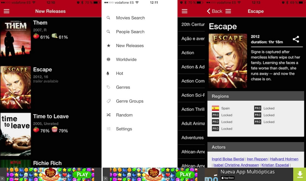
Task: Select the Action Thrill genre row
Action: pyautogui.click(x=191, y=109)
